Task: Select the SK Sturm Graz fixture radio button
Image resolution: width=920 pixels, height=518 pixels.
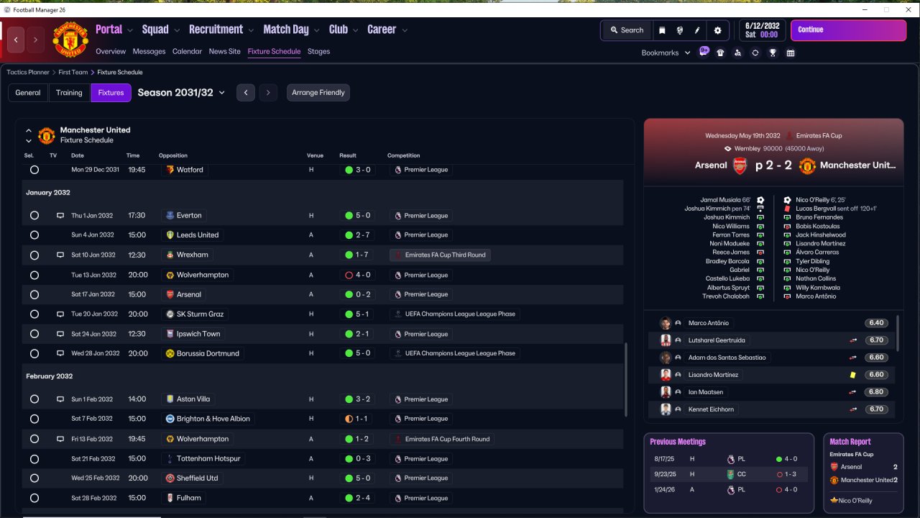Action: 34,314
